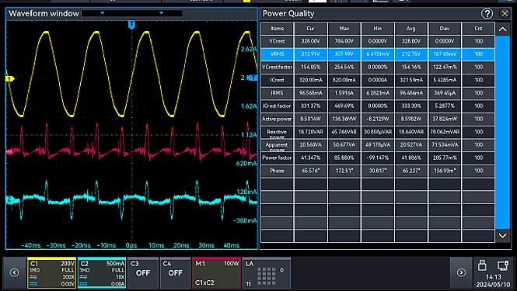Viewport: 517px width, 291px height.
Task: Select the IRMS row label
Action: [x=277, y=93]
